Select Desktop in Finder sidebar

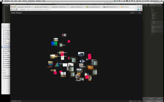click(6, 39)
